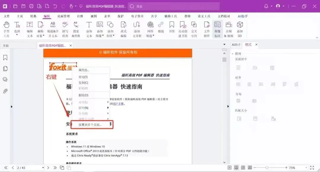Open 搜索&替换 search and replace
Screen dimensions: 320x172
point(76,29)
